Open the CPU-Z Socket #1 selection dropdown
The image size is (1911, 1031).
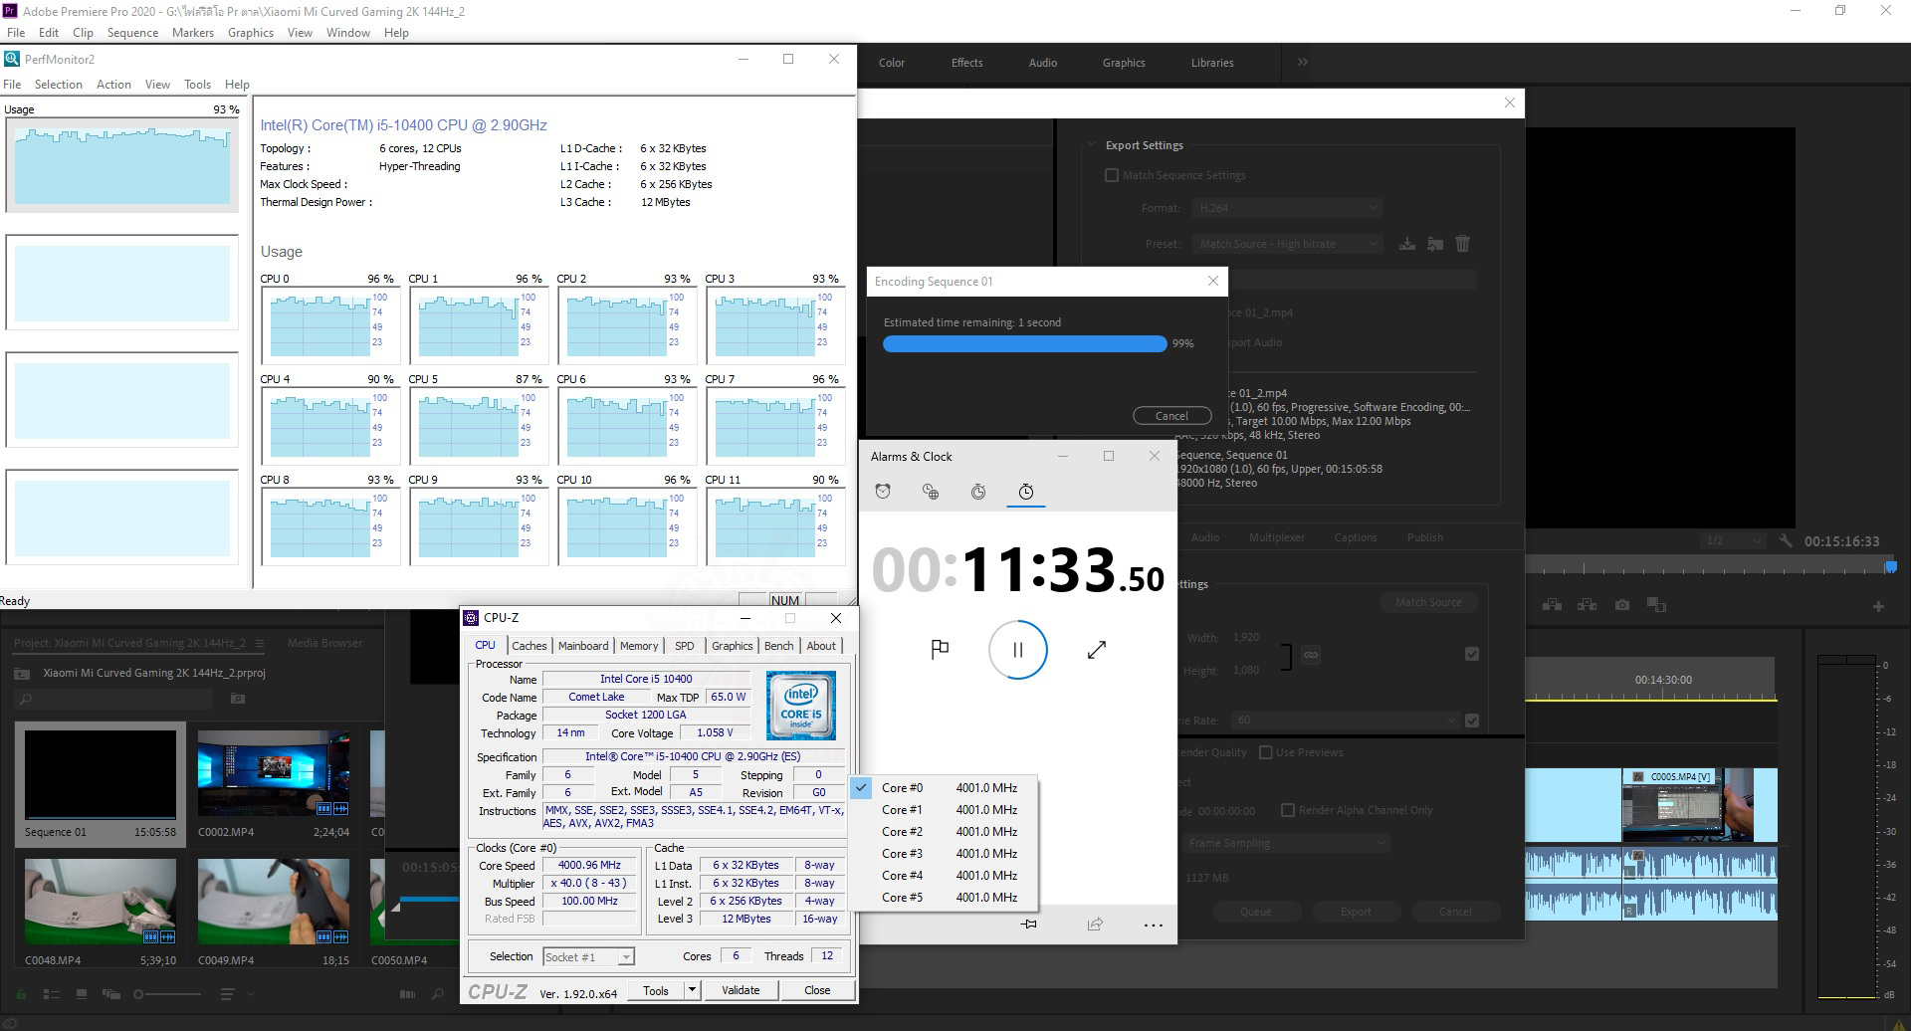pos(588,957)
